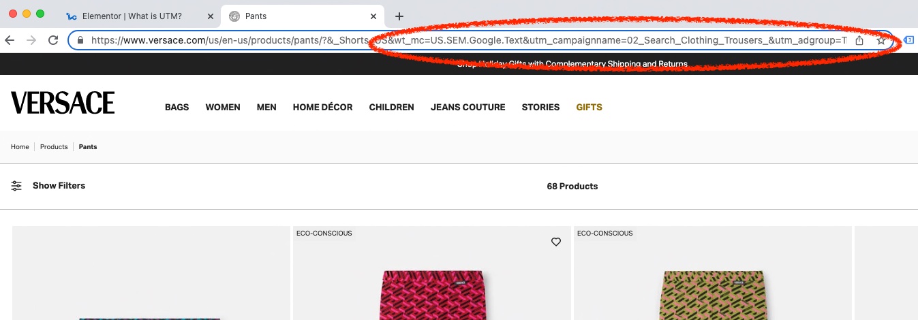Open the MEN navigation menu
The image size is (918, 320).
(x=266, y=107)
